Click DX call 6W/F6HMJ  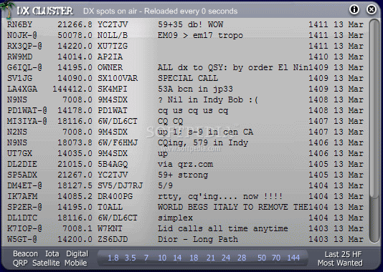pos(118,142)
